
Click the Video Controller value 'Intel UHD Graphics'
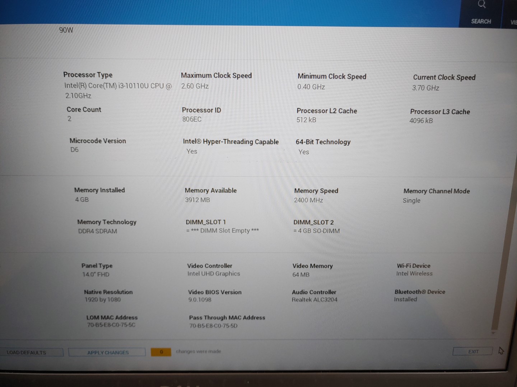[214, 273]
